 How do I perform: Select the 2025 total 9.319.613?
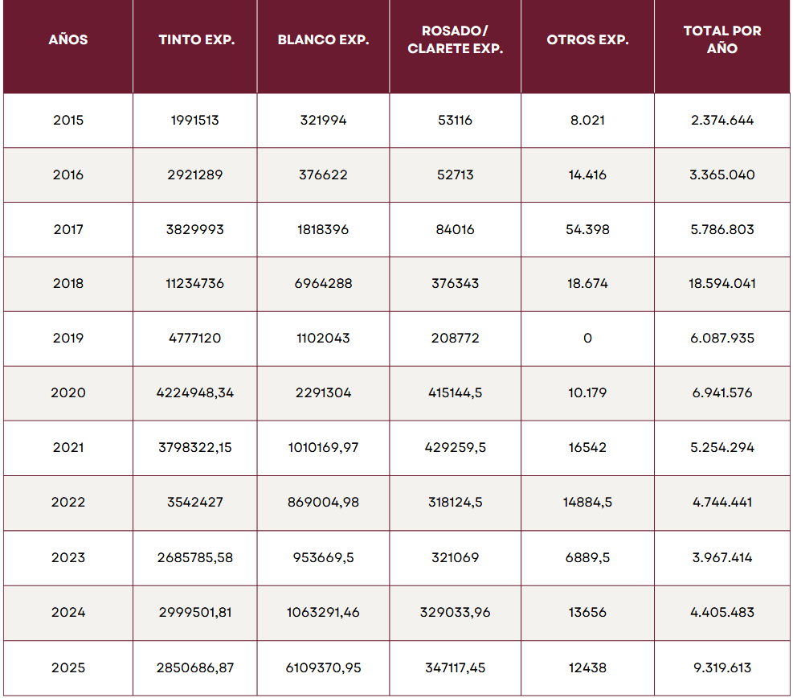coord(722,668)
